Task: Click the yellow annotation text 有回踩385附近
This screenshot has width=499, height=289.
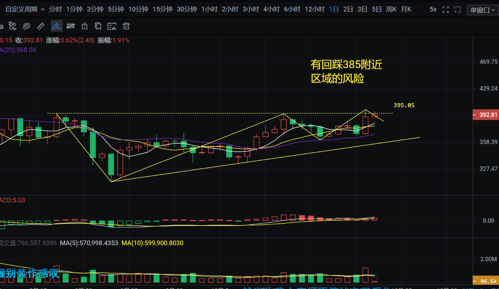Action: [347, 64]
